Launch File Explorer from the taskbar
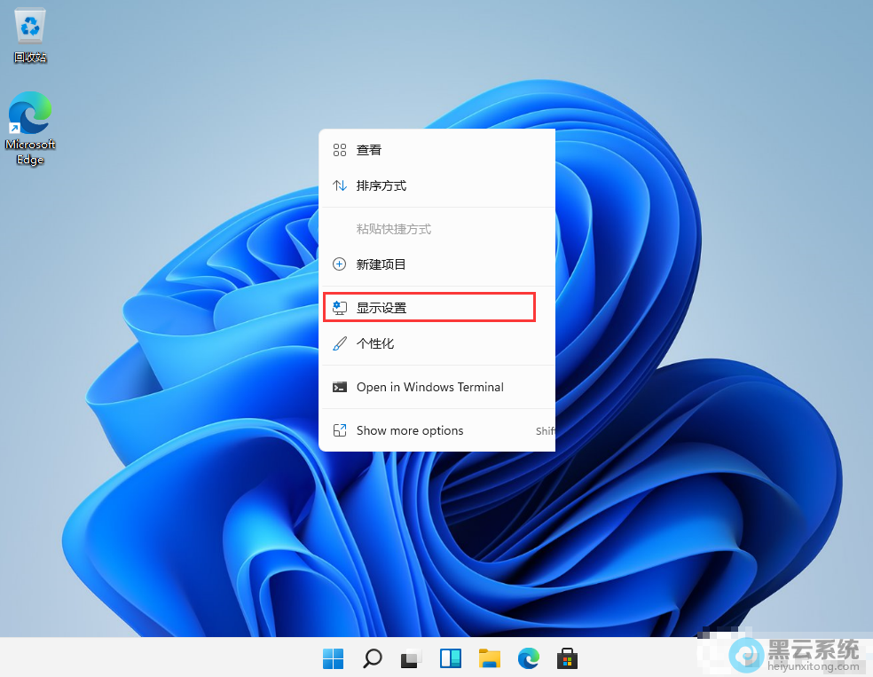 click(x=490, y=658)
